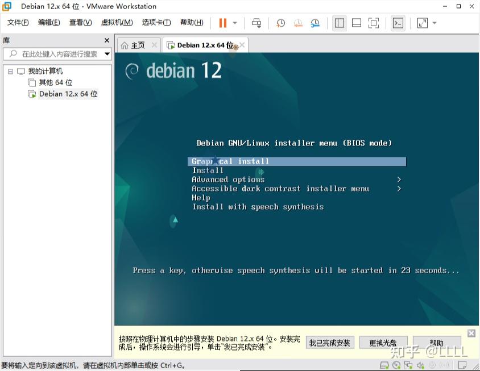480x371 pixels.
Task: Take a snapshot of this virtual machine
Action: (280, 23)
